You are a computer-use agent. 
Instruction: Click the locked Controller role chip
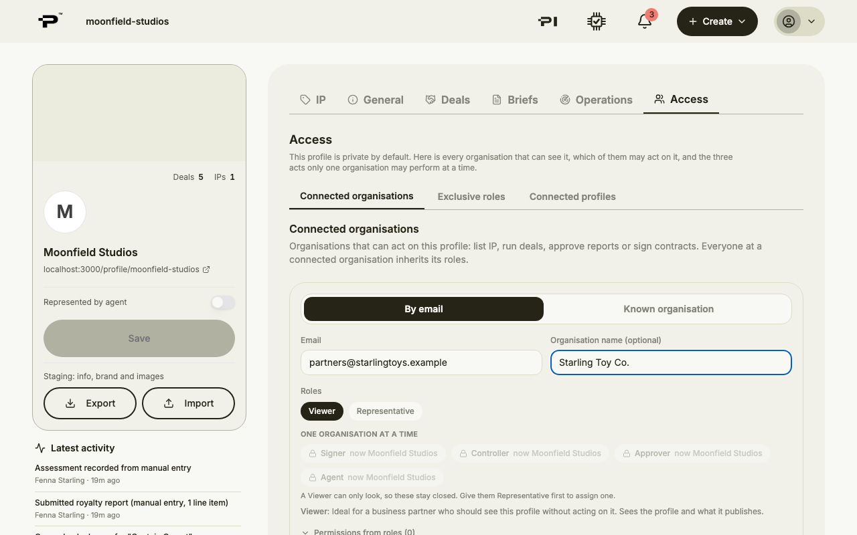530,453
